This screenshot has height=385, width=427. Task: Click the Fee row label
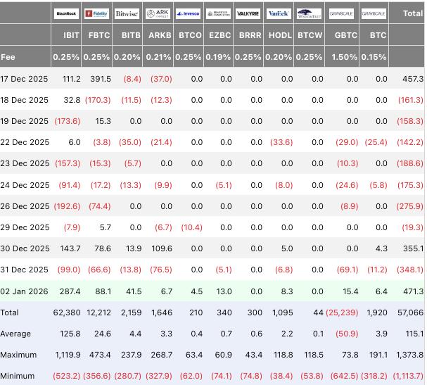click(x=8, y=56)
